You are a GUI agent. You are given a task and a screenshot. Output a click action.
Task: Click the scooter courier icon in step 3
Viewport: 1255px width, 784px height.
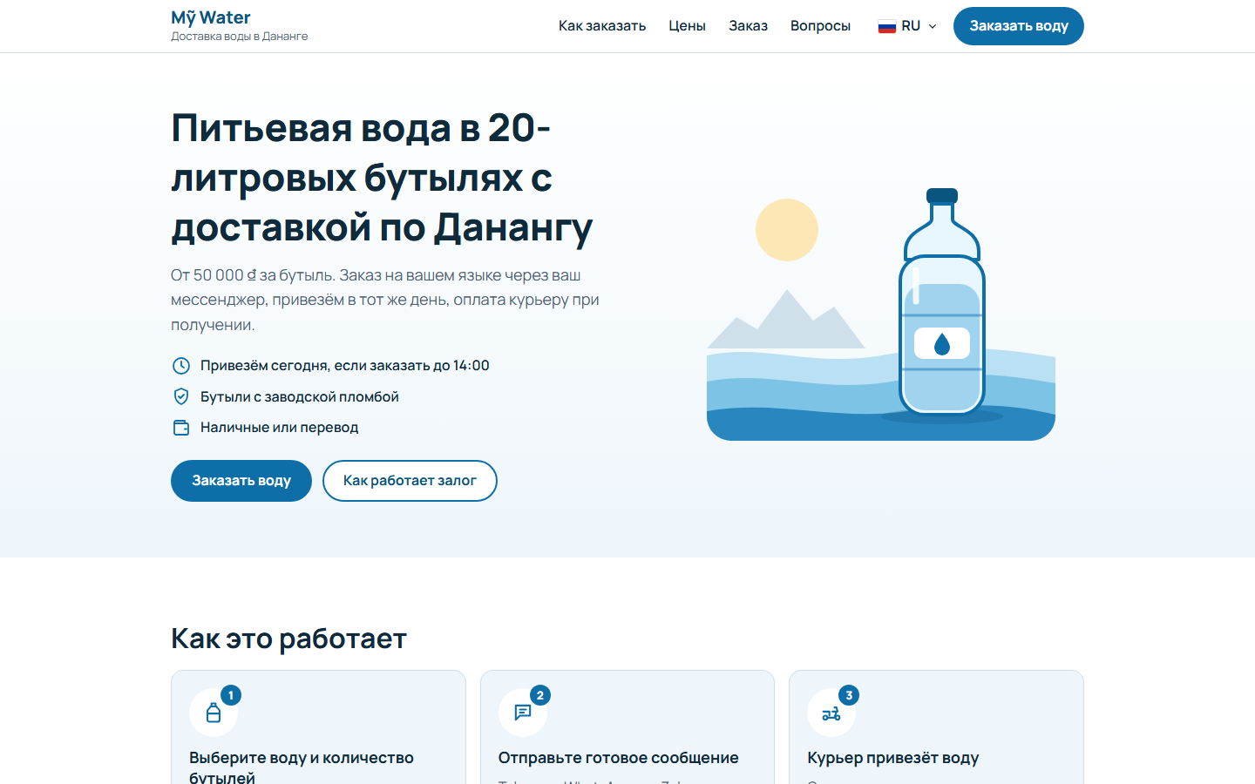(831, 713)
